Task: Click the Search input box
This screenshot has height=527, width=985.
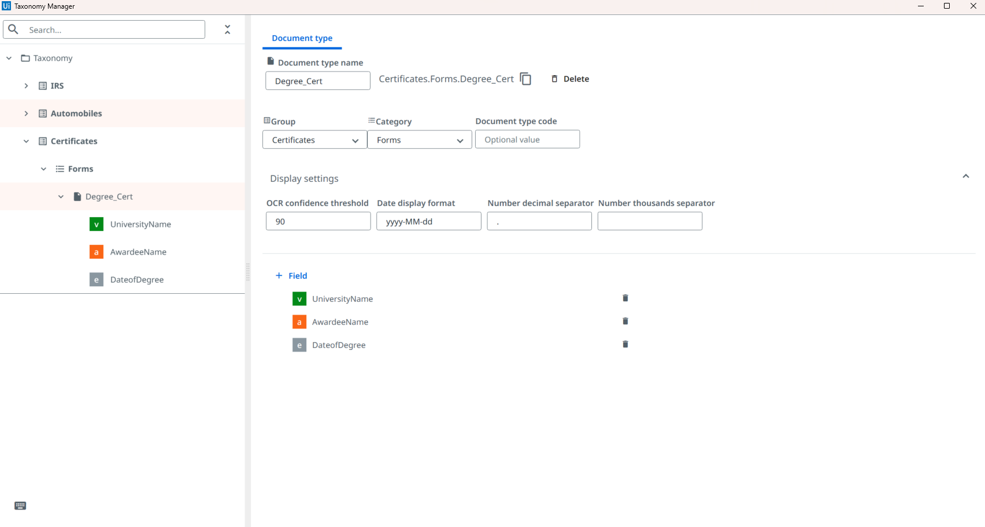Action: click(105, 29)
